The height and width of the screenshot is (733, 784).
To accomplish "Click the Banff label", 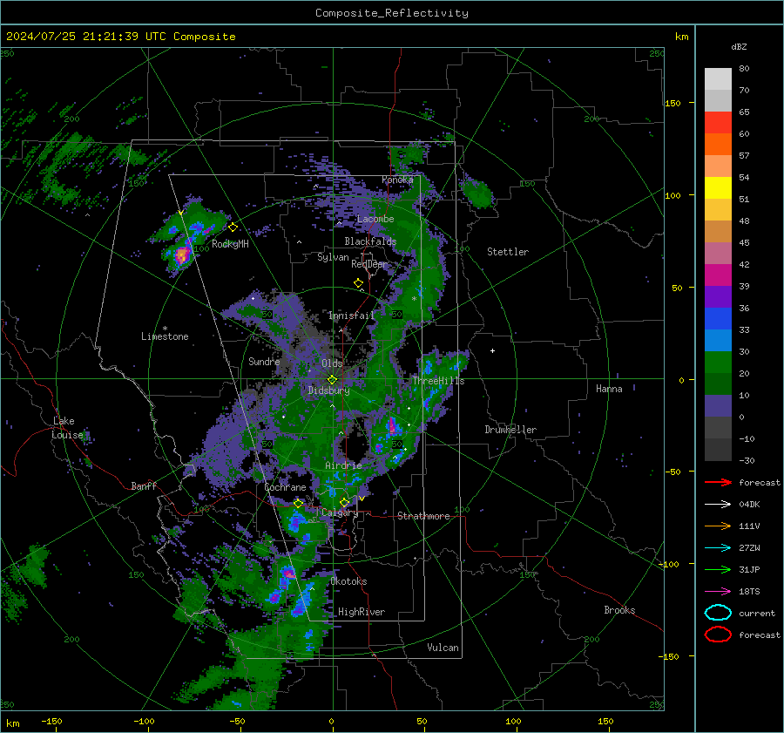I will tap(144, 485).
